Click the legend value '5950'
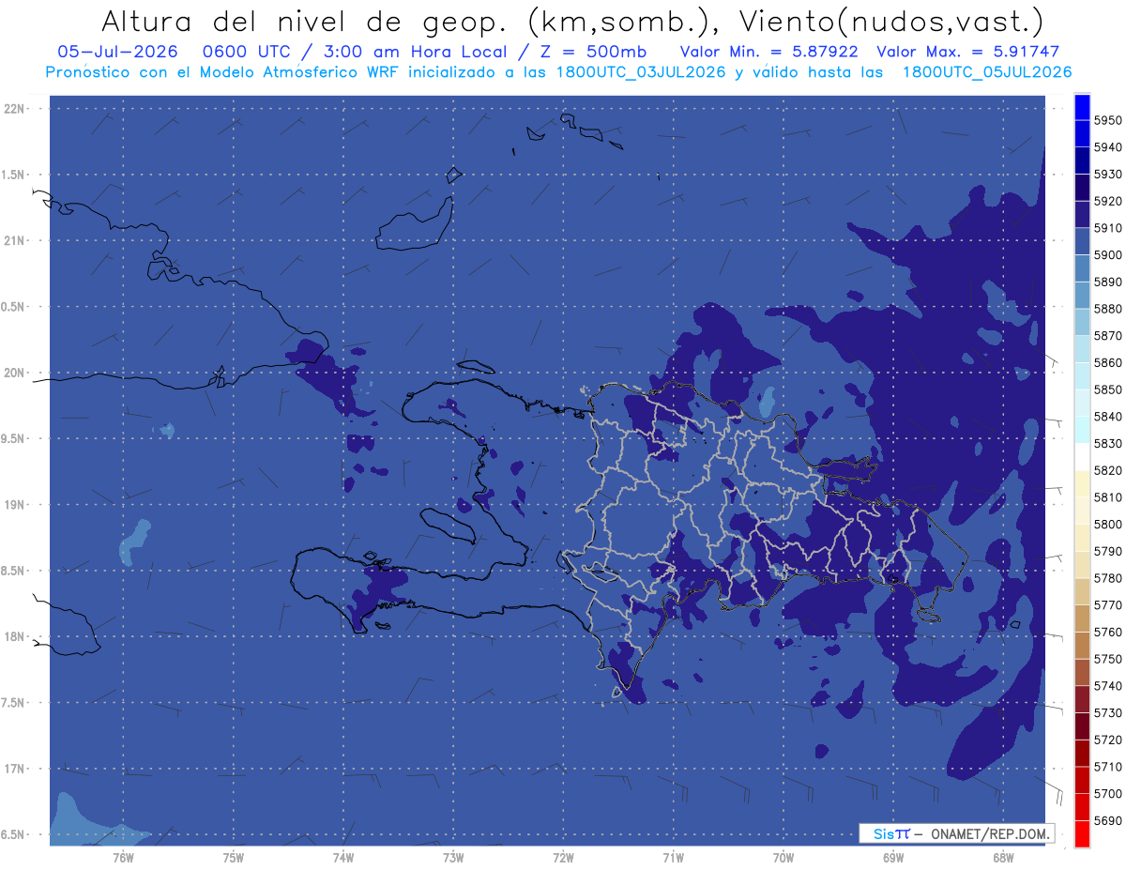This screenshot has height=870, width=1126. point(1107,120)
